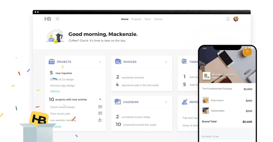
Task: Go to the Clients tab
Action: point(158,19)
